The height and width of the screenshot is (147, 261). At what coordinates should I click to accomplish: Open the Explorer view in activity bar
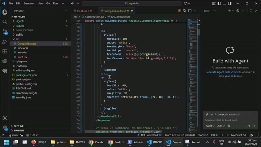pyautogui.click(x=5, y=12)
